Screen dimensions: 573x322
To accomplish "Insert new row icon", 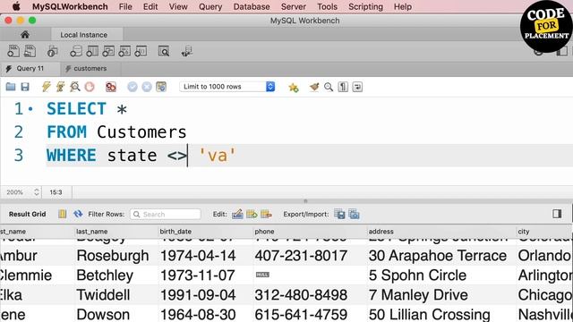I will click(x=252, y=214).
